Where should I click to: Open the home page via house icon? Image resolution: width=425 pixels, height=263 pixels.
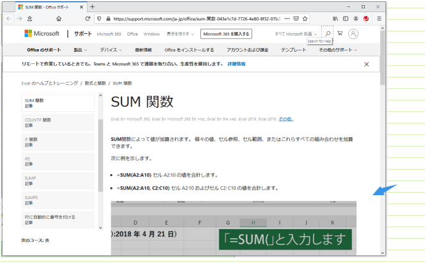[x=59, y=19]
